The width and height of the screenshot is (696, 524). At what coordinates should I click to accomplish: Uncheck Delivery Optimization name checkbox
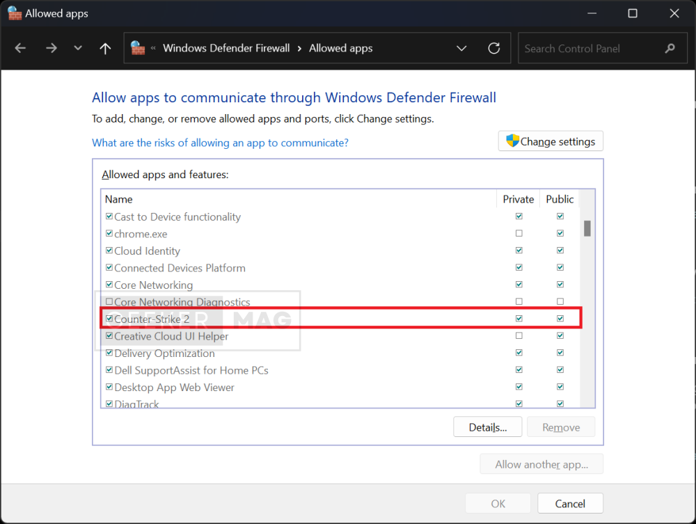coord(109,352)
